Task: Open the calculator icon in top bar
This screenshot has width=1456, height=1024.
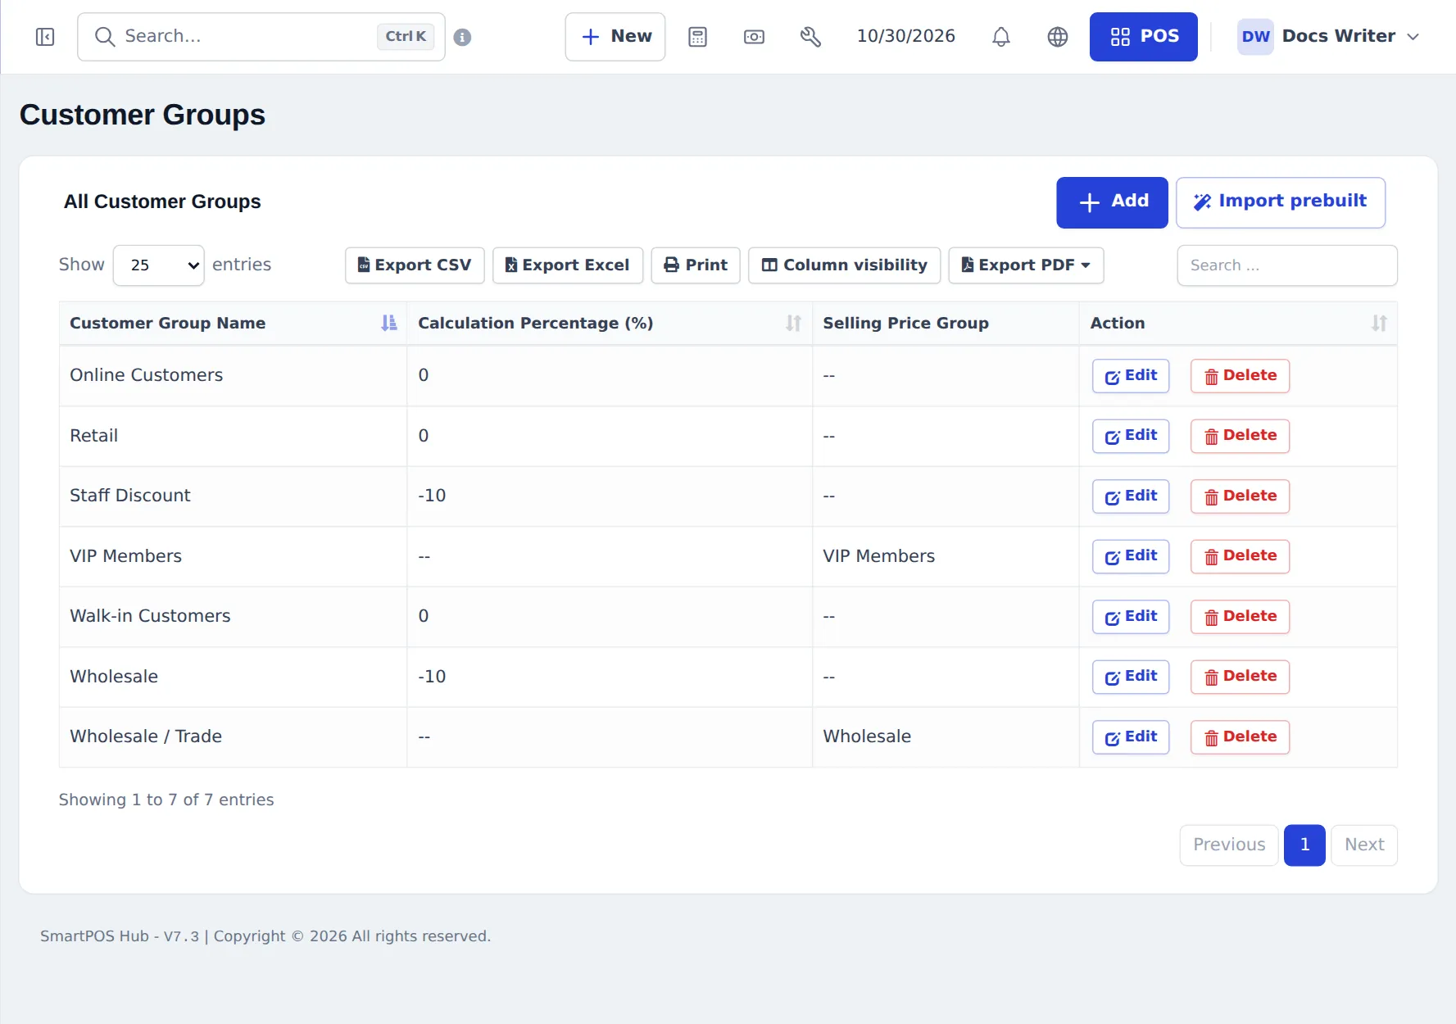Action: point(697,37)
